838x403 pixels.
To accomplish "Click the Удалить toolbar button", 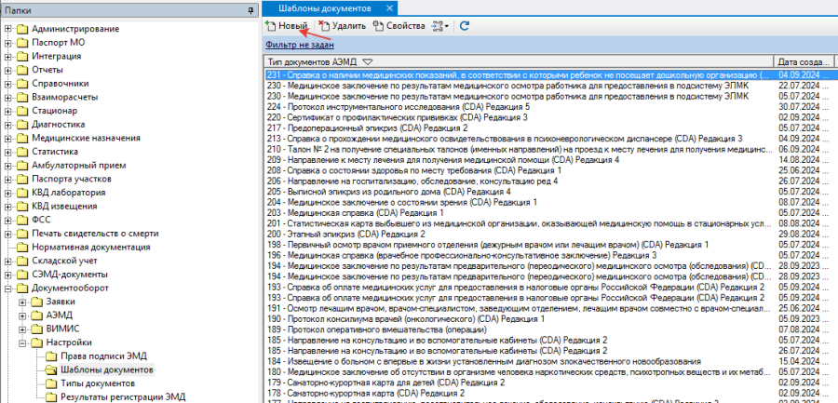I will tap(343, 26).
